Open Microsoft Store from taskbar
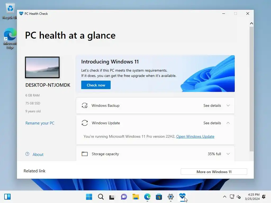 [159, 197]
